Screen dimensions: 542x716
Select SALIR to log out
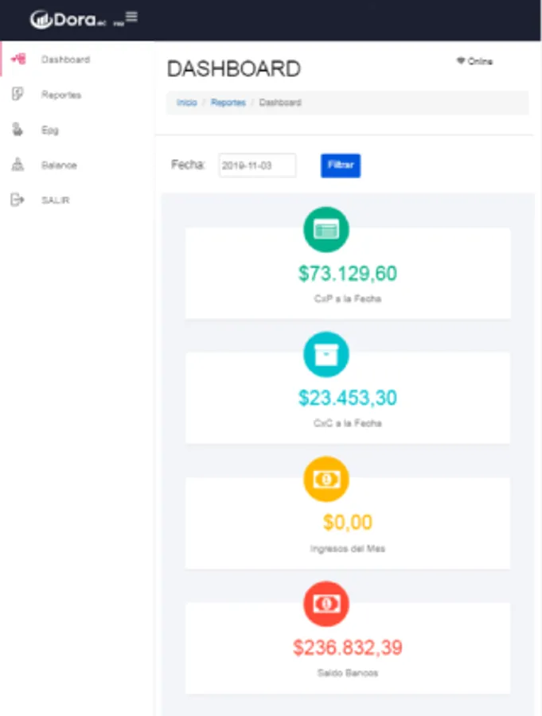[x=55, y=200]
